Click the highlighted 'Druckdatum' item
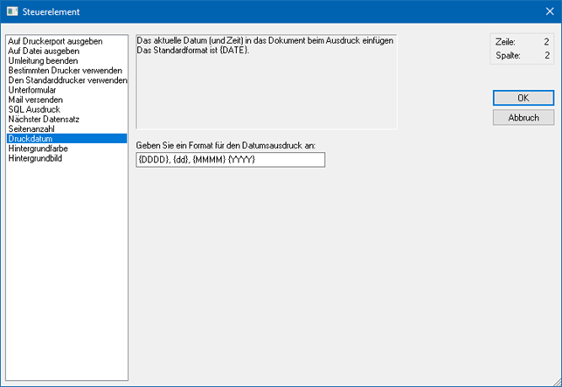 coord(31,138)
